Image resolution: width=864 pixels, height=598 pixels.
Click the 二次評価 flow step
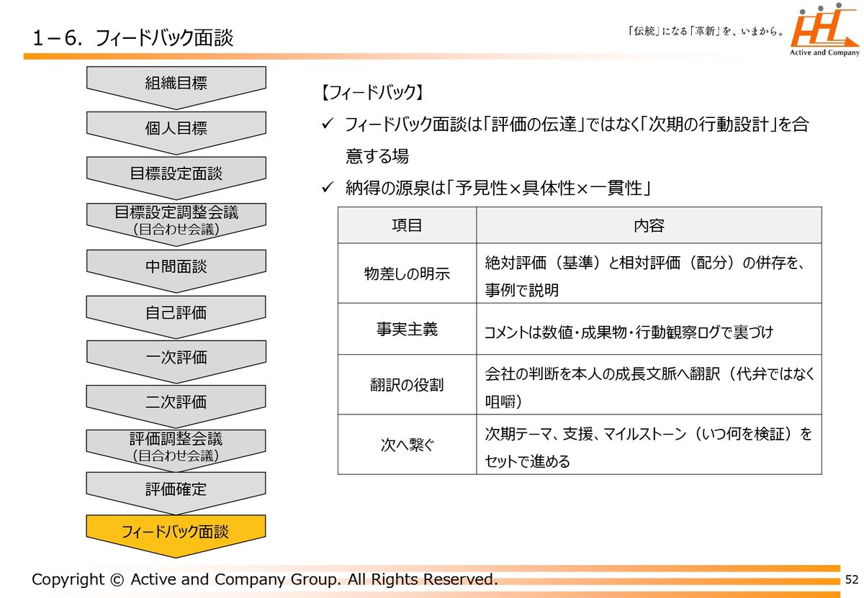[176, 402]
